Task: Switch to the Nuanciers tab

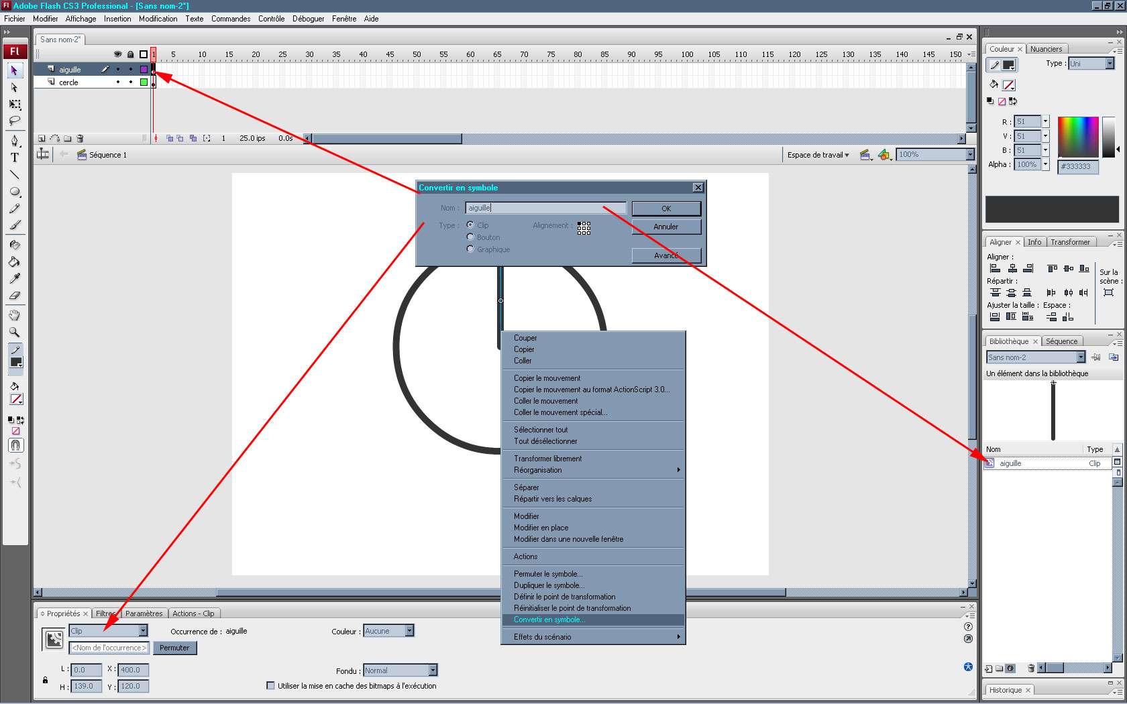Action: point(1046,49)
